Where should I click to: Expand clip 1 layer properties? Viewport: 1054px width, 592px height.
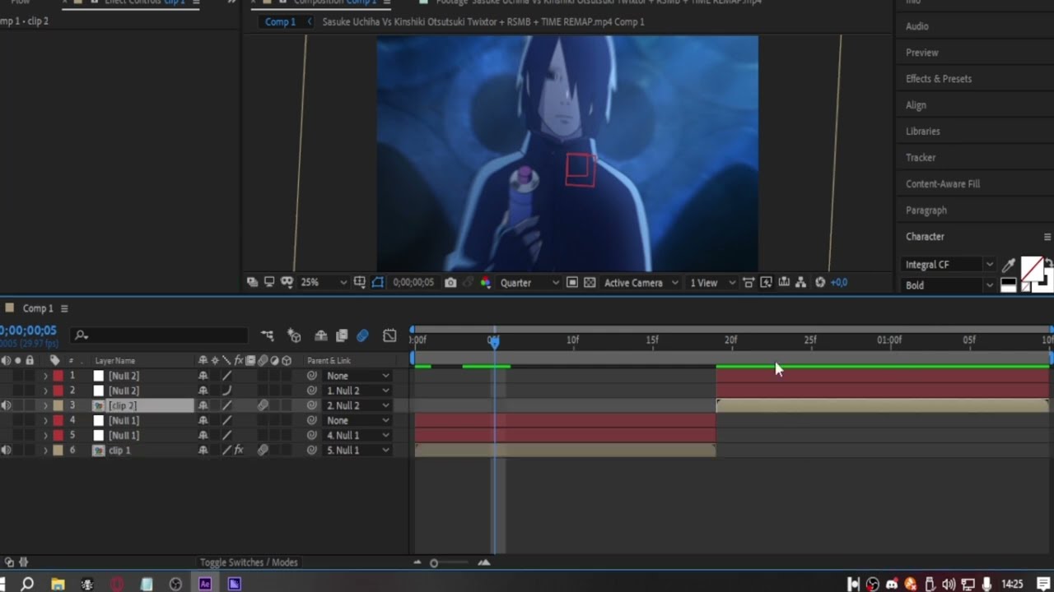(x=45, y=451)
